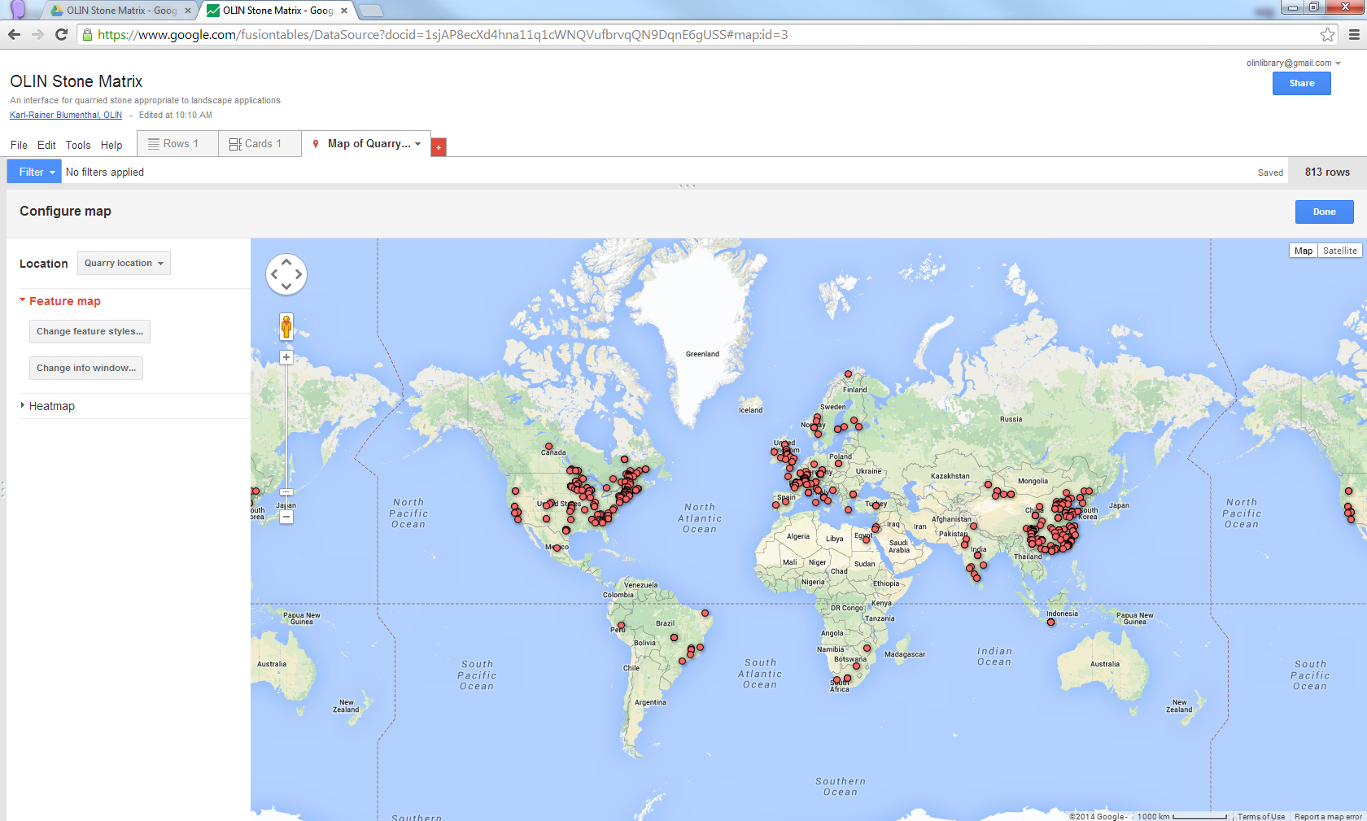Click the map pan up arrow
1367x821 pixels.
[286, 262]
